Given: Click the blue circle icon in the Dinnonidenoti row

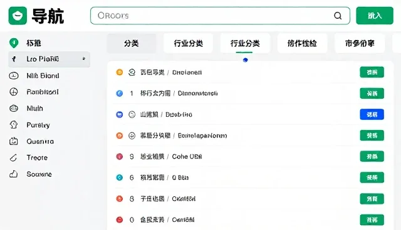Looking at the screenshot, I should (x=120, y=93).
